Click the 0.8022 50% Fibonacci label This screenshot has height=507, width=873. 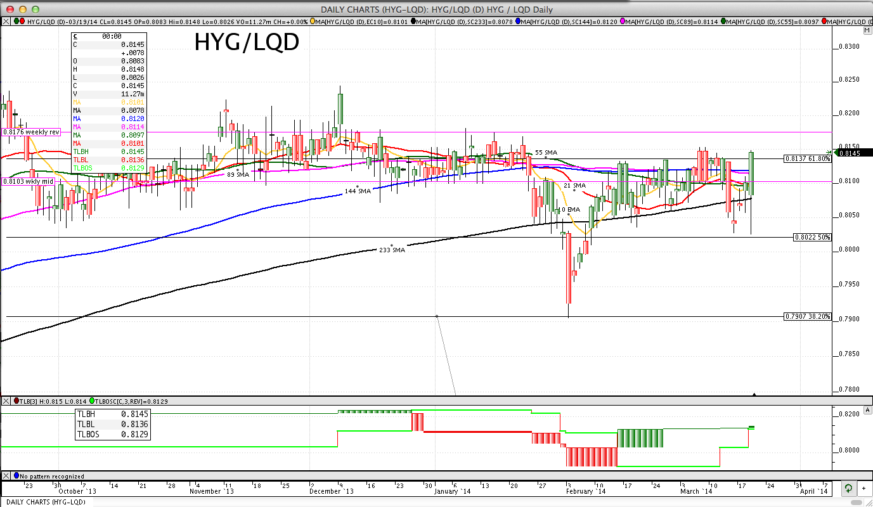pyautogui.click(x=812, y=237)
